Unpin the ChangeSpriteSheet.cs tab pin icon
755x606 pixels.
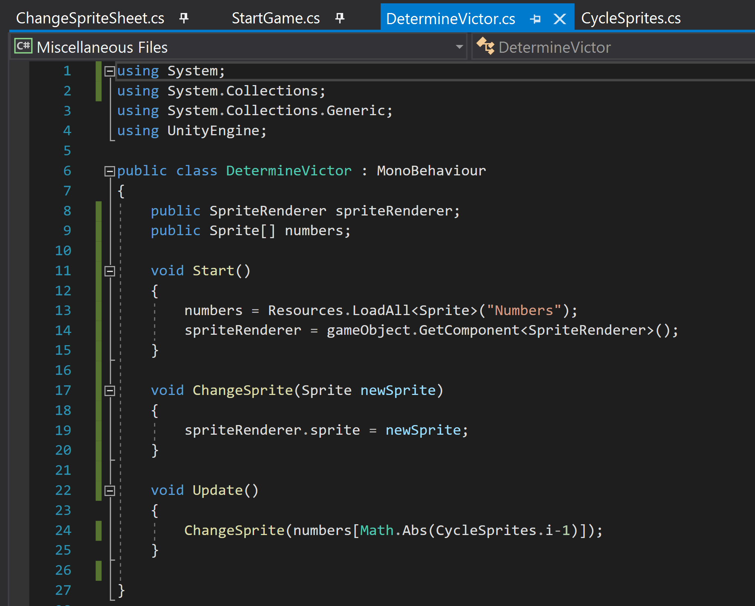184,17
